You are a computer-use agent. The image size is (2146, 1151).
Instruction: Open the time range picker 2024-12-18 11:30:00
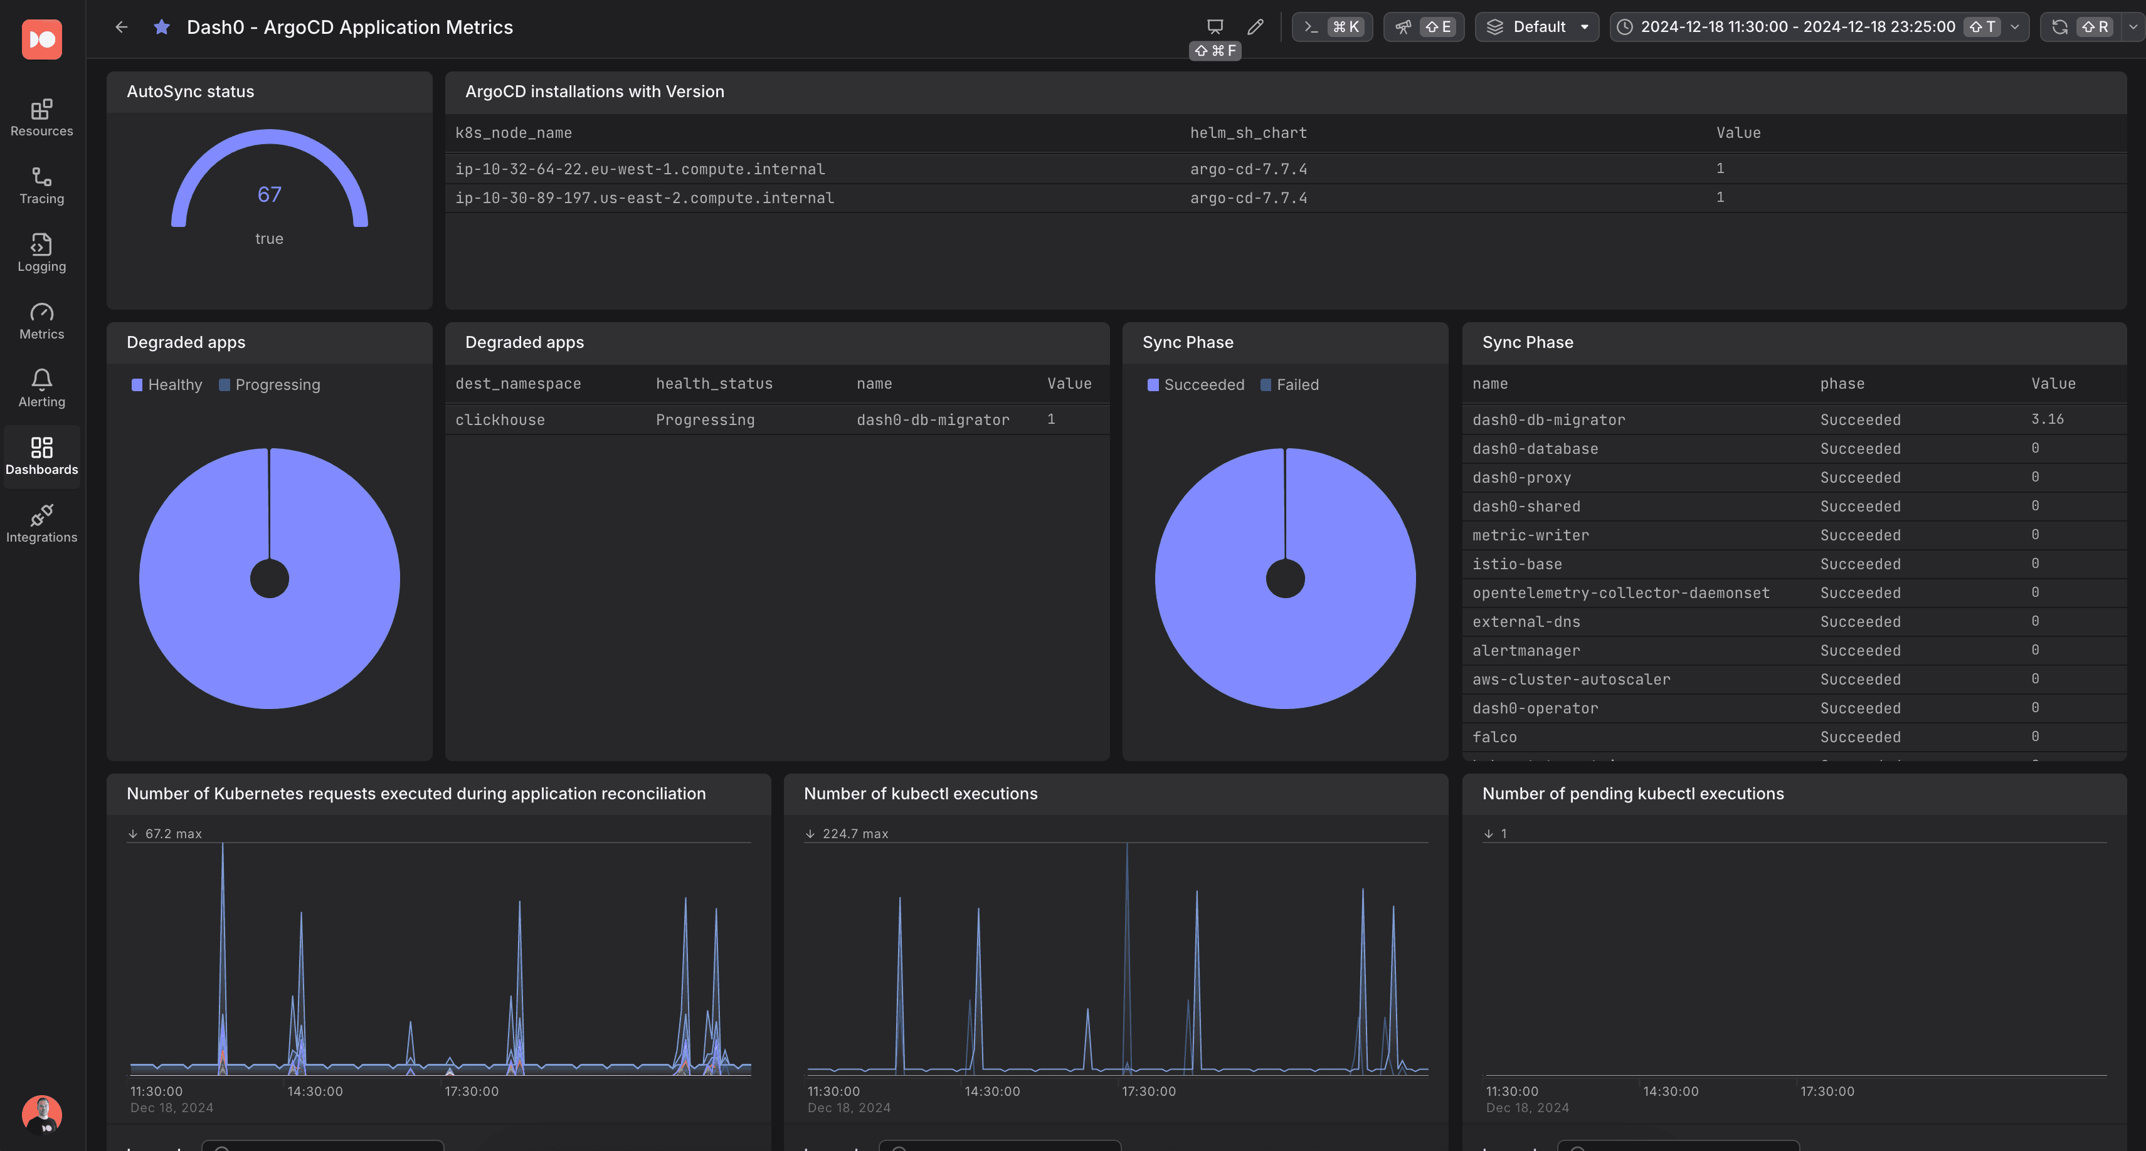1819,27
